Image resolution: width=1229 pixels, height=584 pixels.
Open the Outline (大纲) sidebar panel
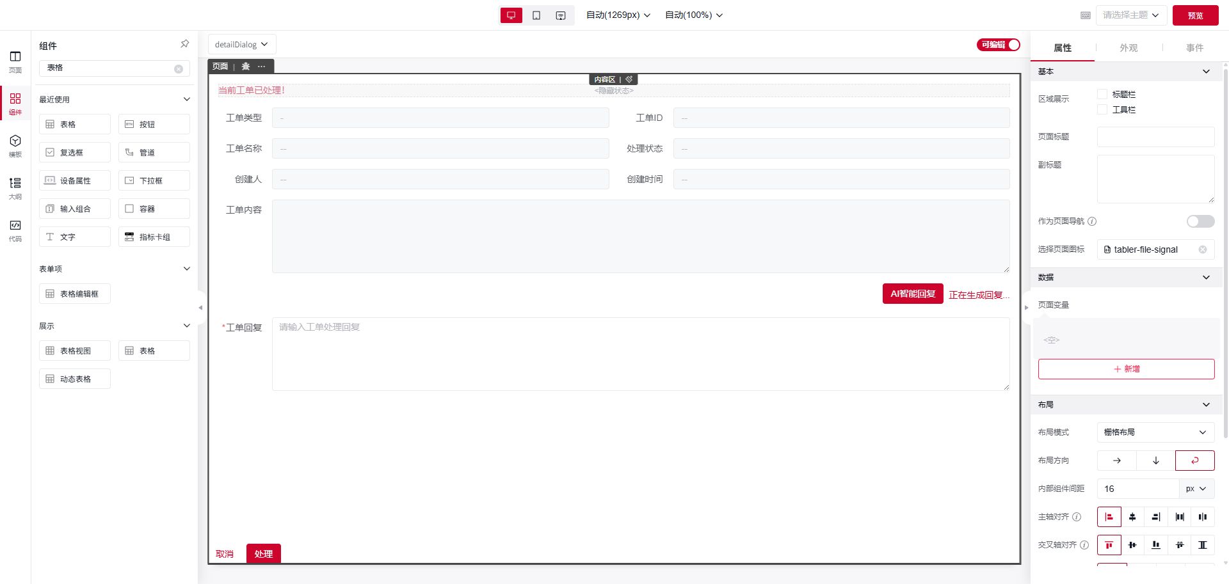point(15,187)
